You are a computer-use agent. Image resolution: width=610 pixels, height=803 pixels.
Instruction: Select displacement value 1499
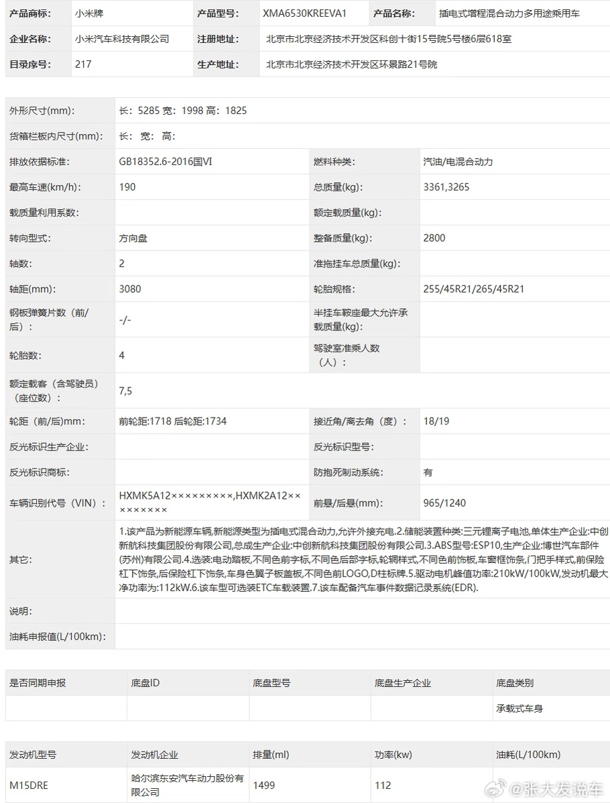(x=263, y=785)
